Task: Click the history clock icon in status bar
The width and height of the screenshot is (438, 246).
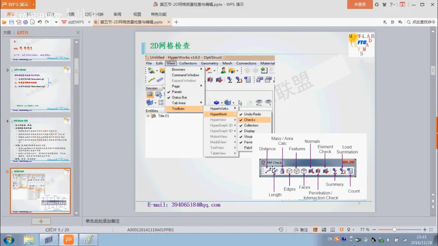Action: pyautogui.click(x=281, y=229)
